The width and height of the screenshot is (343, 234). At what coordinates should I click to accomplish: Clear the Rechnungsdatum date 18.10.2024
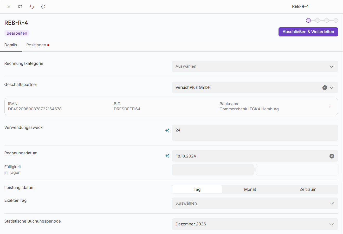pyautogui.click(x=332, y=156)
